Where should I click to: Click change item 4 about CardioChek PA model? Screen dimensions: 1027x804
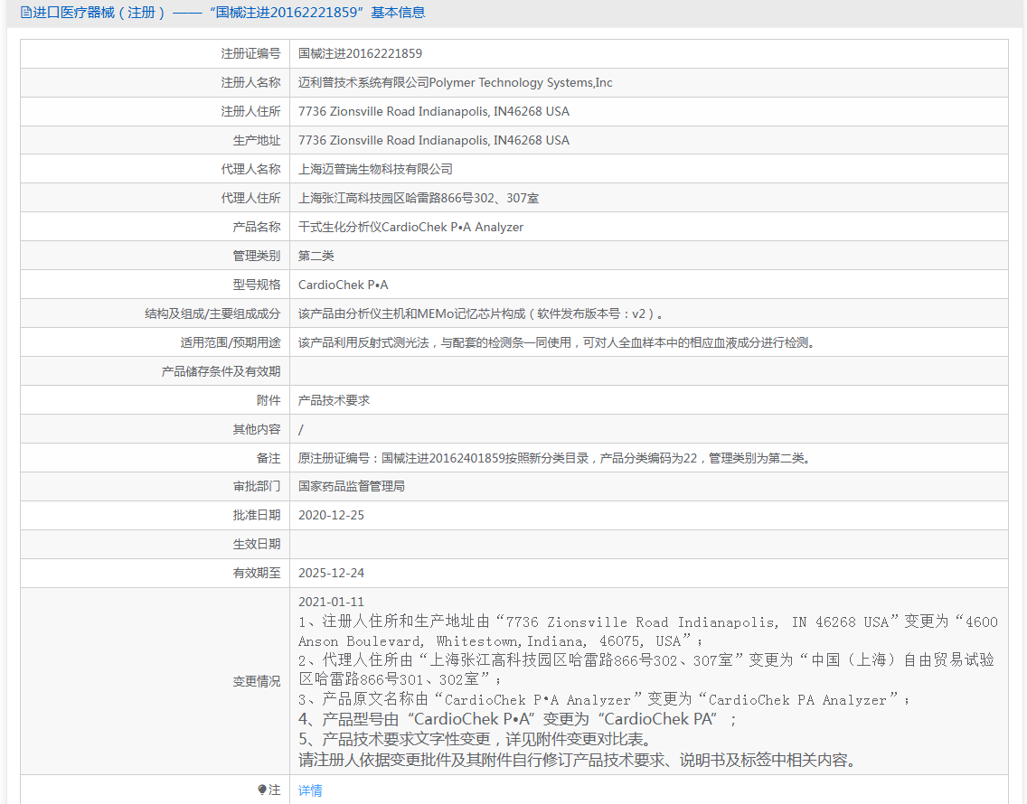point(517,719)
